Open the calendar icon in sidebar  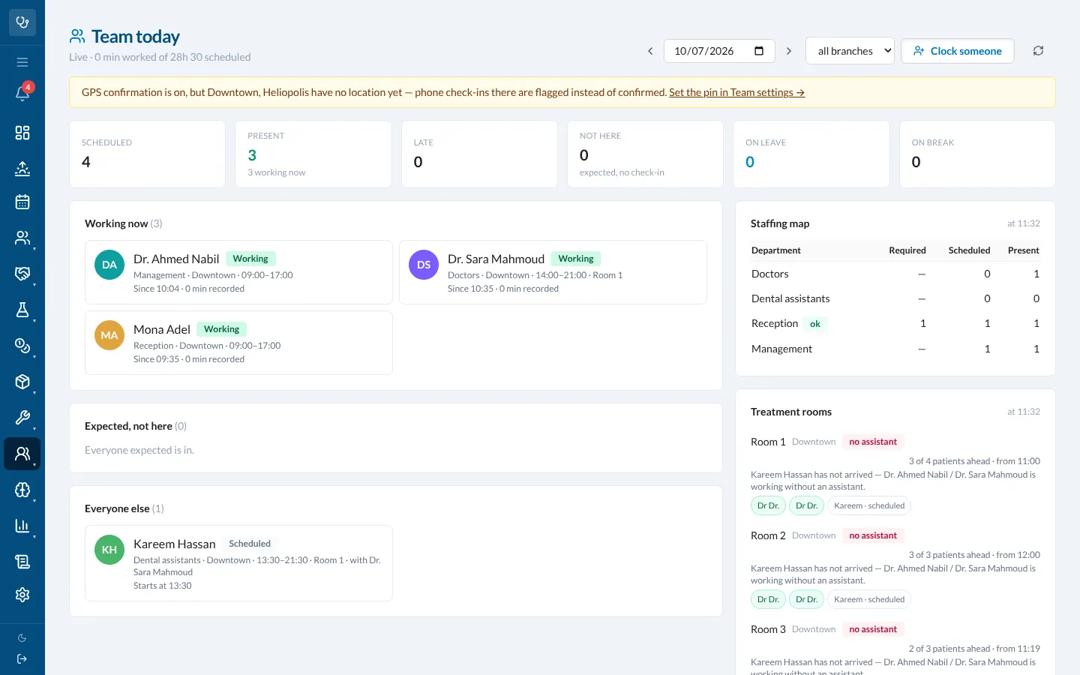tap(22, 202)
